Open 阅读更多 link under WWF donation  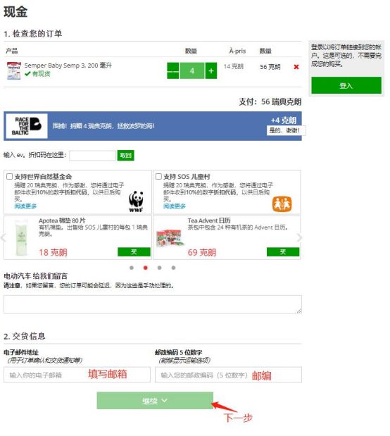[x=25, y=206]
